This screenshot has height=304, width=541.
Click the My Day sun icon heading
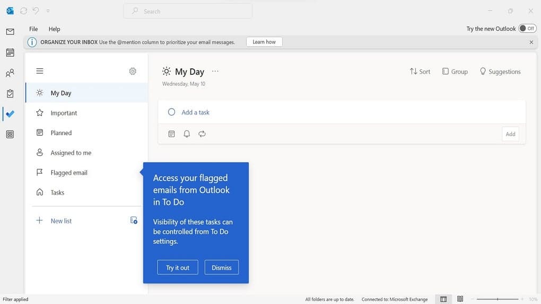point(167,71)
